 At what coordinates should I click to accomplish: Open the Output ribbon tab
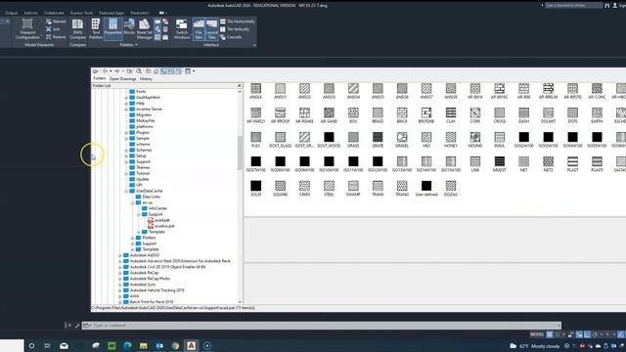(x=11, y=13)
